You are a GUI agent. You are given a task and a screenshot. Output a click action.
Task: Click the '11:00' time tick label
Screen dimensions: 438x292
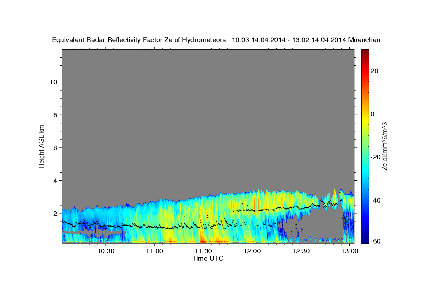(154, 251)
